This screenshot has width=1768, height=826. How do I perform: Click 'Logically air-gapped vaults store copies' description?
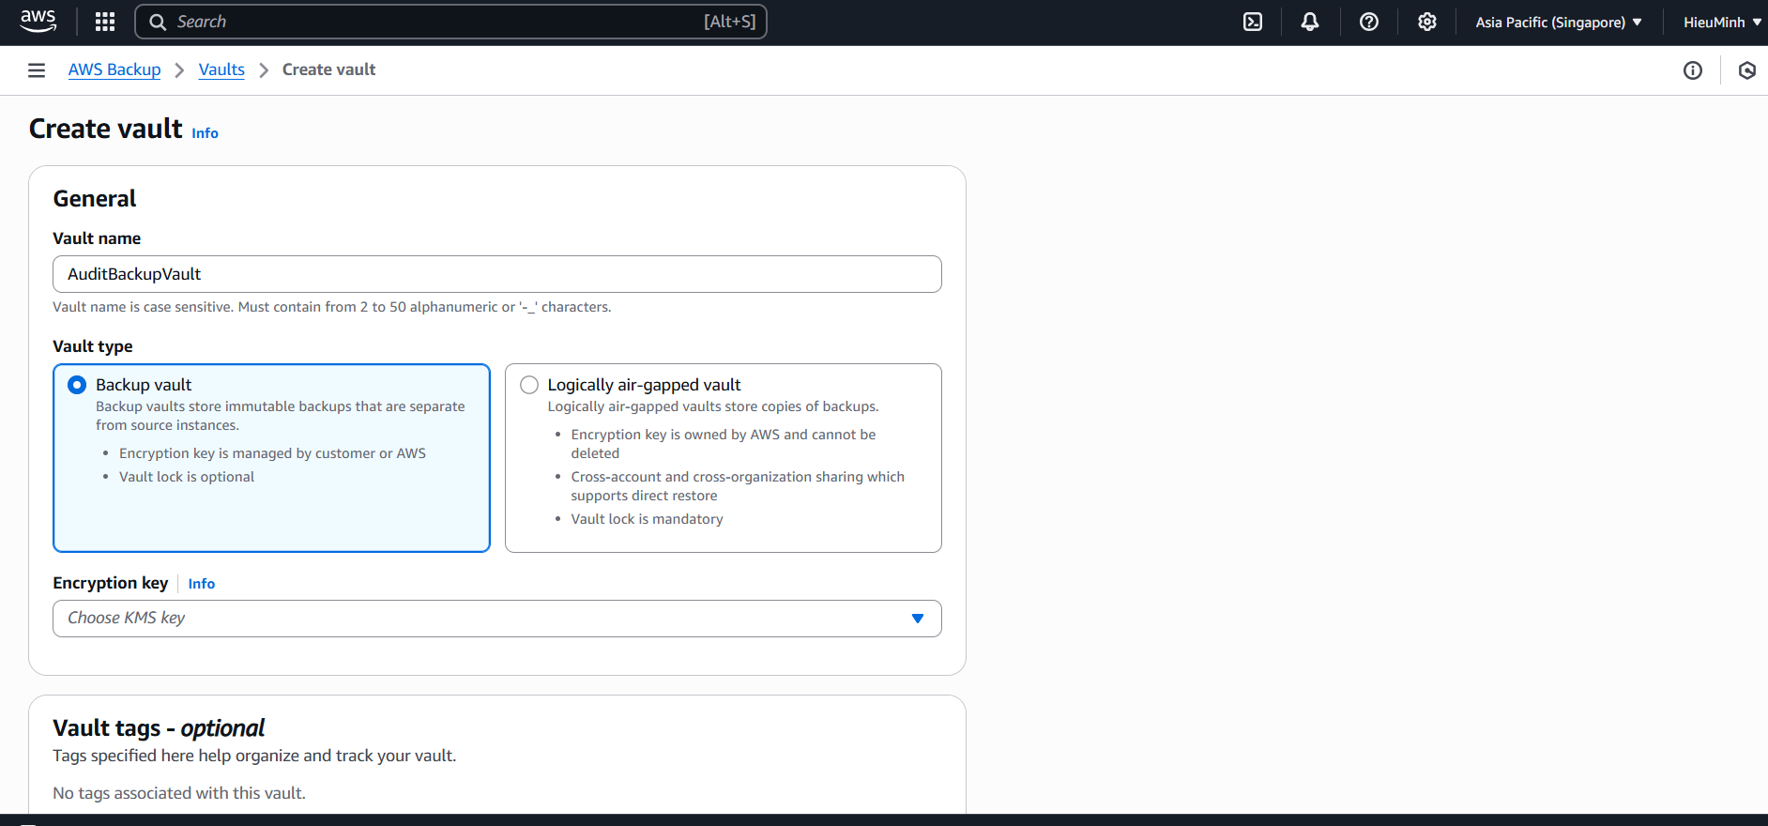pyautogui.click(x=713, y=406)
